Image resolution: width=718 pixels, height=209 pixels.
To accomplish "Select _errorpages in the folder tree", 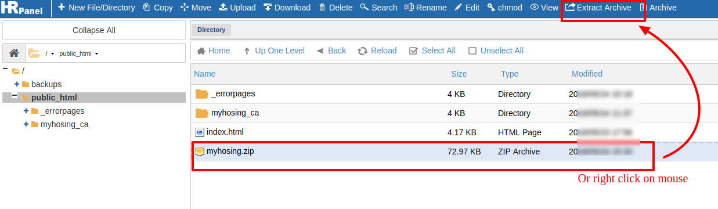I will pos(62,111).
